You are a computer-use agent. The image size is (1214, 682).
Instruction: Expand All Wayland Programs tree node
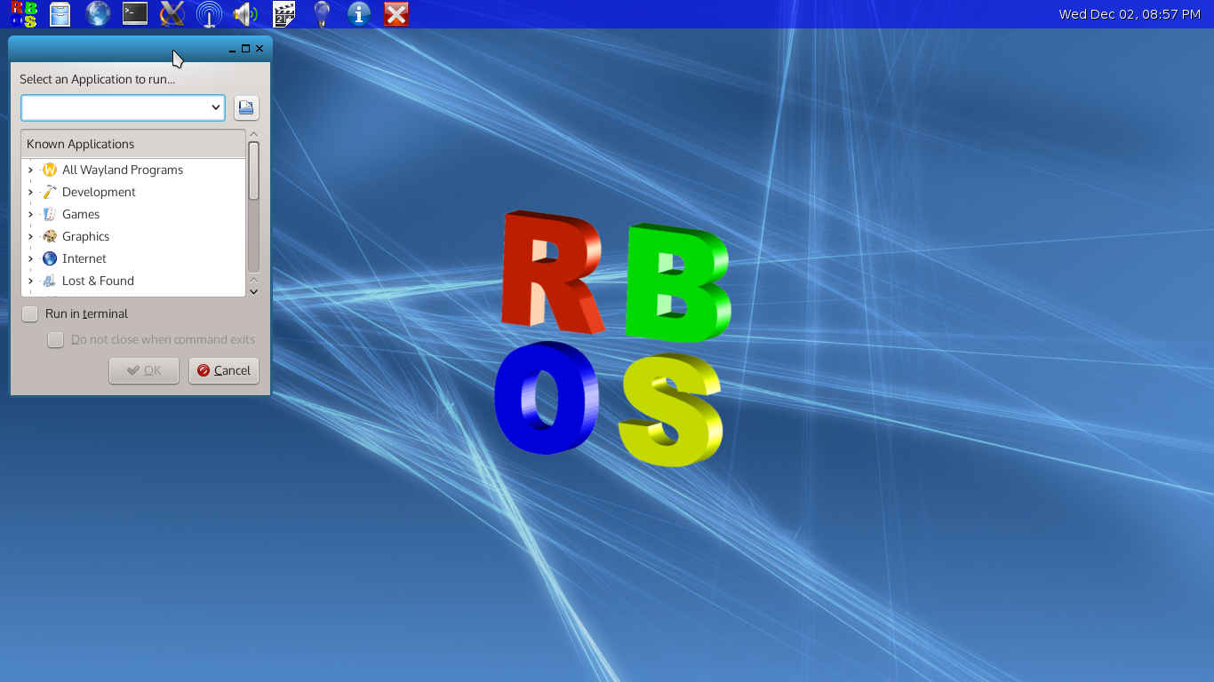30,170
